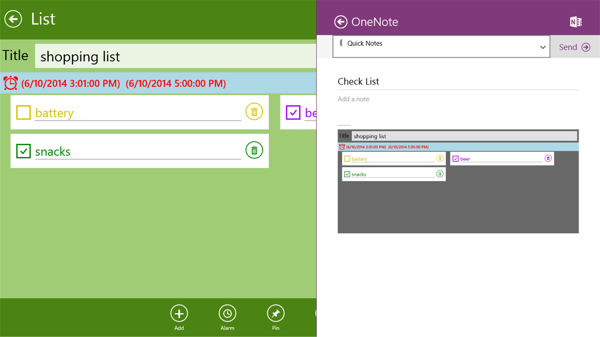Edit the snacks item text
This screenshot has width=600, height=337.
138,152
